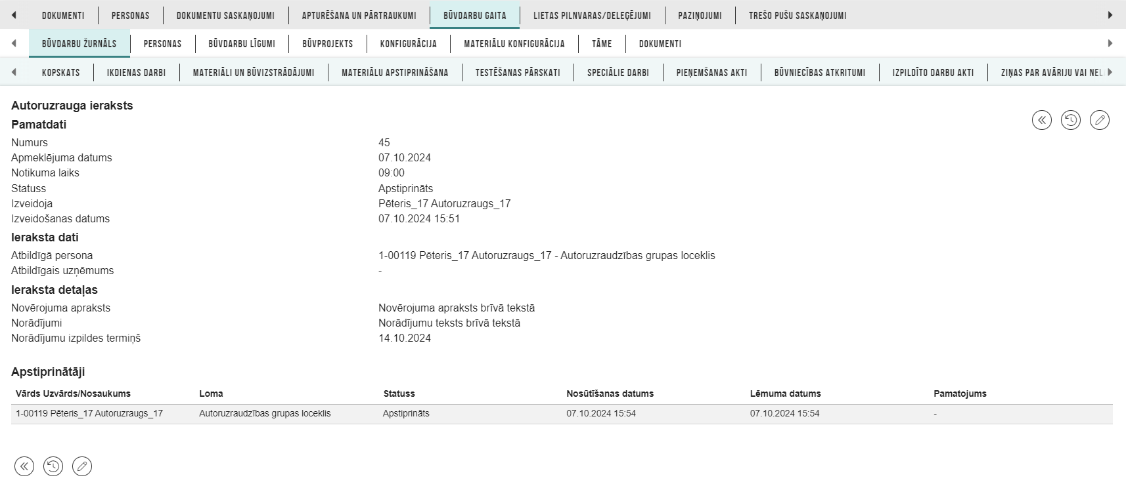This screenshot has width=1126, height=484.
Task: Click the Nosūtīšanas datums column header
Action: point(610,393)
